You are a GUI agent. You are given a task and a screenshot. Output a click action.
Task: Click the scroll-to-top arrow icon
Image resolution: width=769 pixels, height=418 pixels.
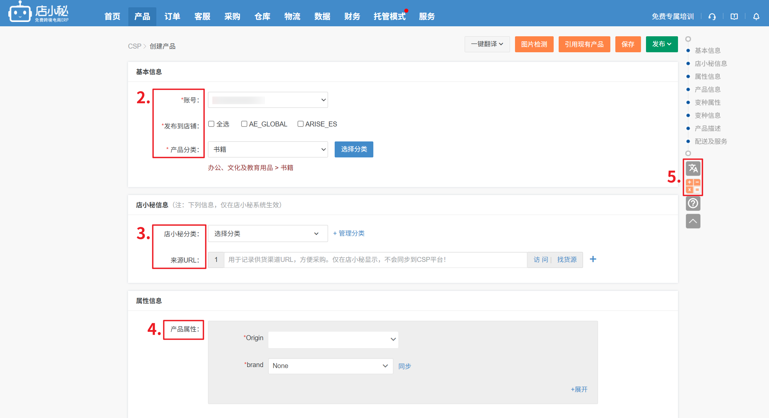693,221
